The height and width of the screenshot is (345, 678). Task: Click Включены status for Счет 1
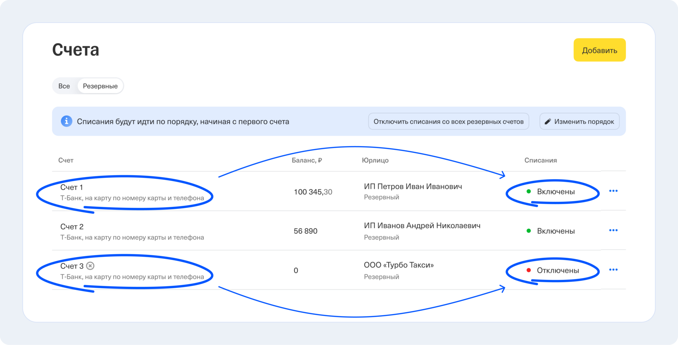(555, 192)
